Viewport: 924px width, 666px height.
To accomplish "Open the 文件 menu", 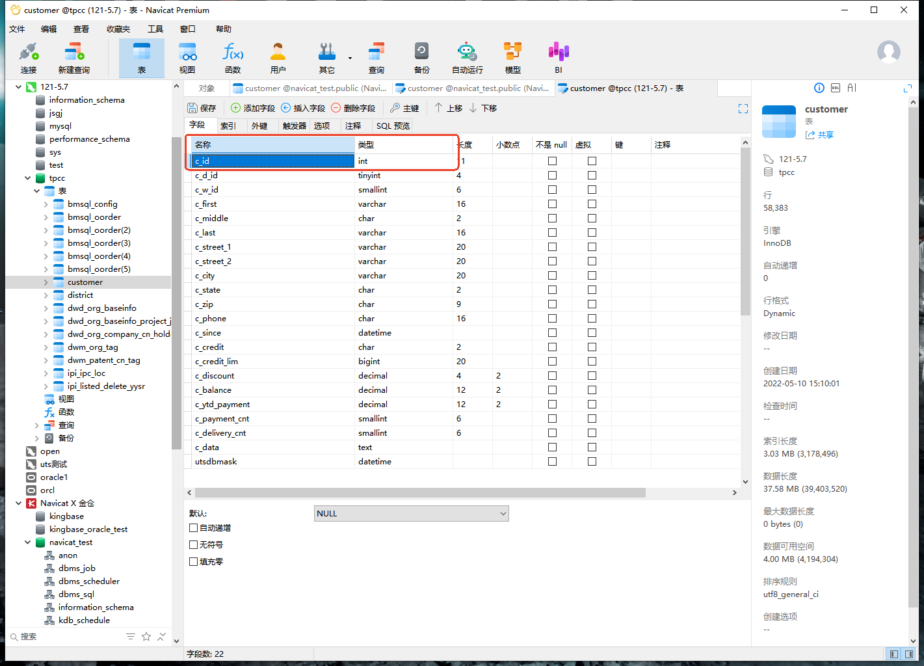I will pos(17,29).
